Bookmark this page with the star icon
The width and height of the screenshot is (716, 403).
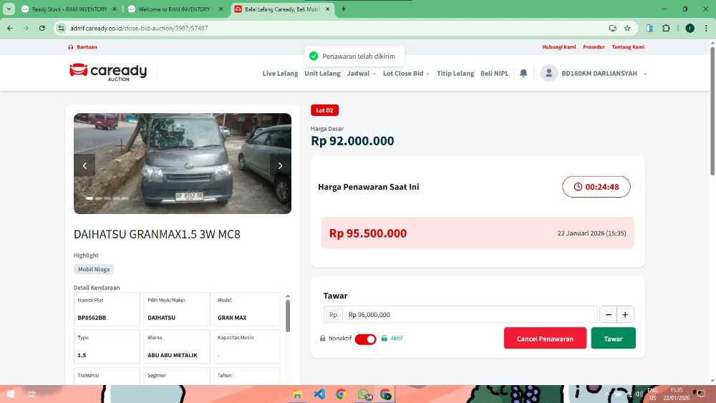click(627, 28)
